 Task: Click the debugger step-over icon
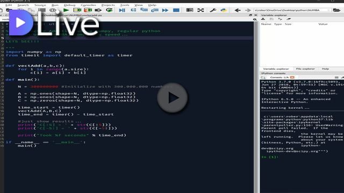(x=133, y=10)
